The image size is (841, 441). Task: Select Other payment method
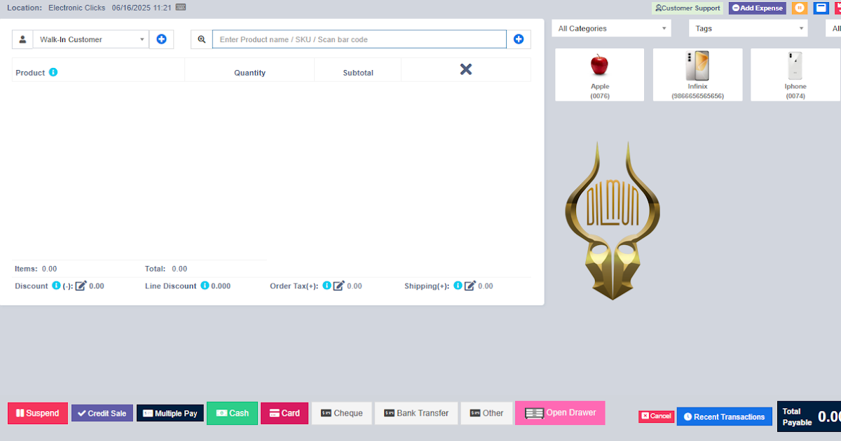pyautogui.click(x=486, y=413)
